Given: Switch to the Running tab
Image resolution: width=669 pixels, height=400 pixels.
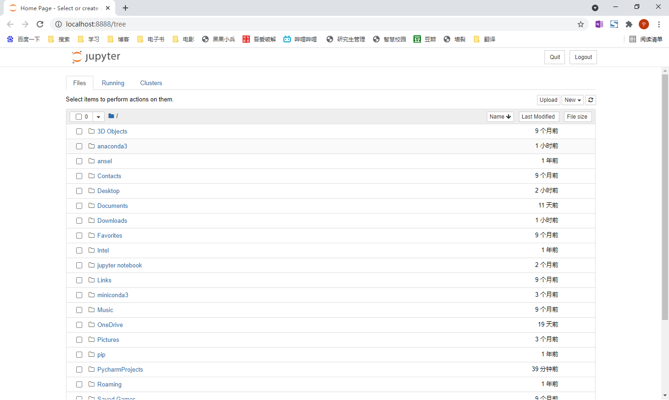Looking at the screenshot, I should [113, 83].
